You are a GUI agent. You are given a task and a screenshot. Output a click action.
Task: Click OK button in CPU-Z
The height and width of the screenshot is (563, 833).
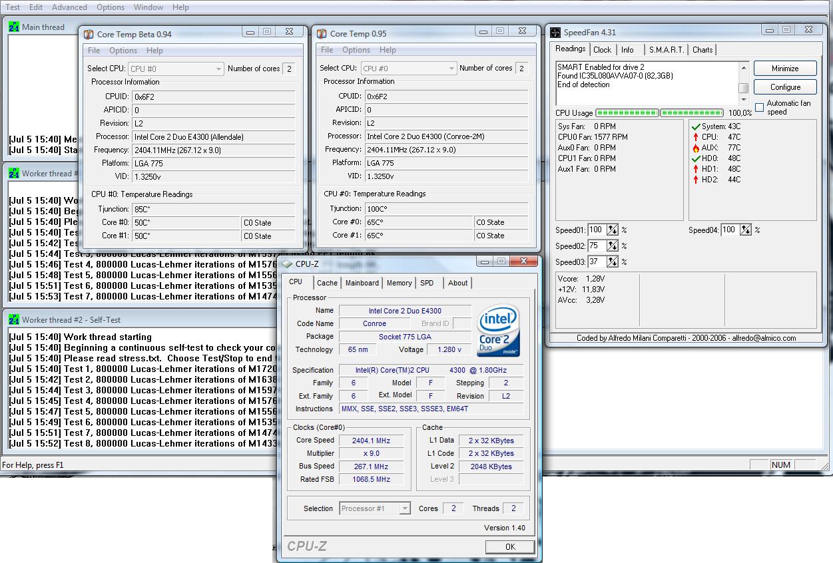pos(510,546)
